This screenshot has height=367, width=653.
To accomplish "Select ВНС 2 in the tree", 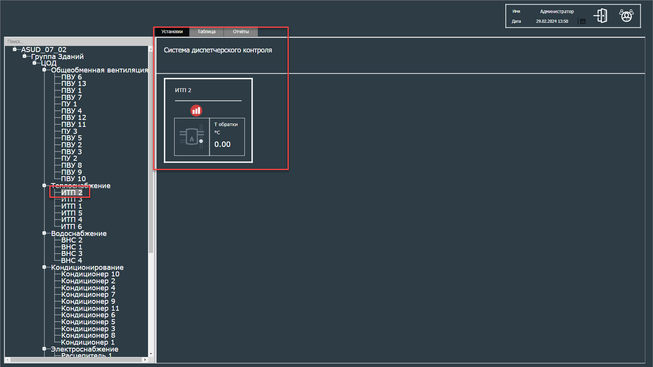I will pyautogui.click(x=72, y=240).
